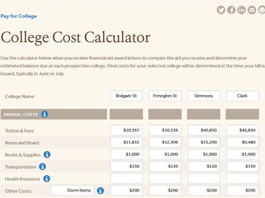
Task: Select the Simmons college name field
Action: [204, 96]
